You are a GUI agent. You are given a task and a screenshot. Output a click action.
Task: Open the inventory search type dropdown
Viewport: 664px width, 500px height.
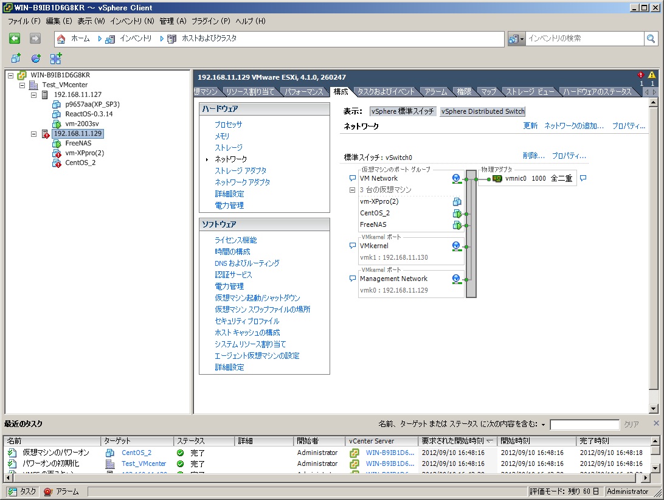pyautogui.click(x=517, y=39)
